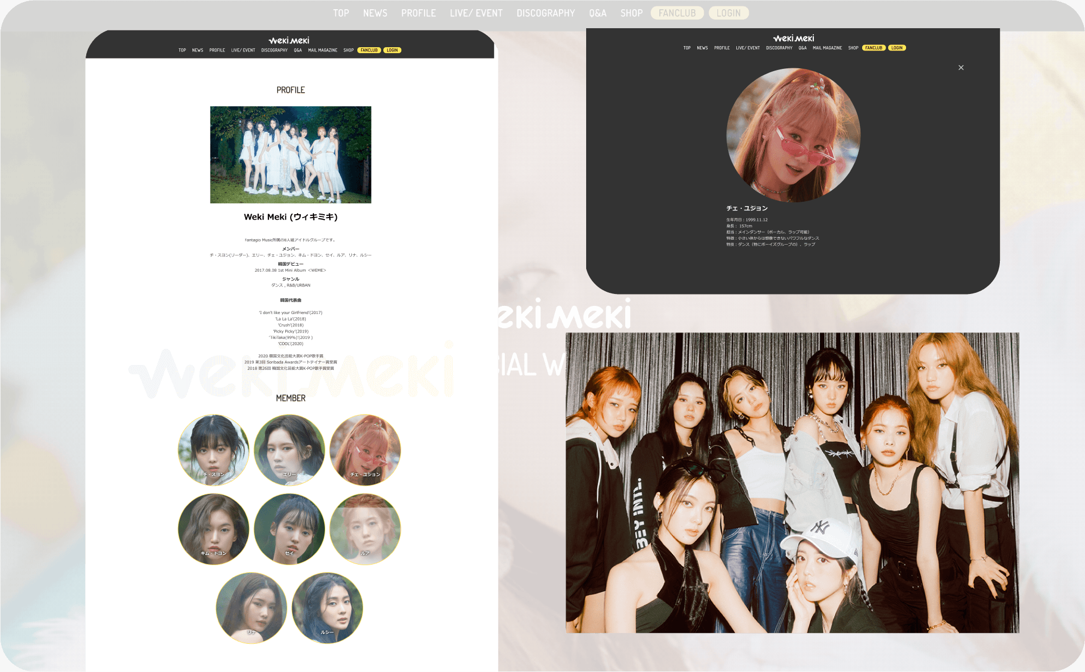Click NEWS in the top navigation bar
The width and height of the screenshot is (1085, 672).
(375, 13)
